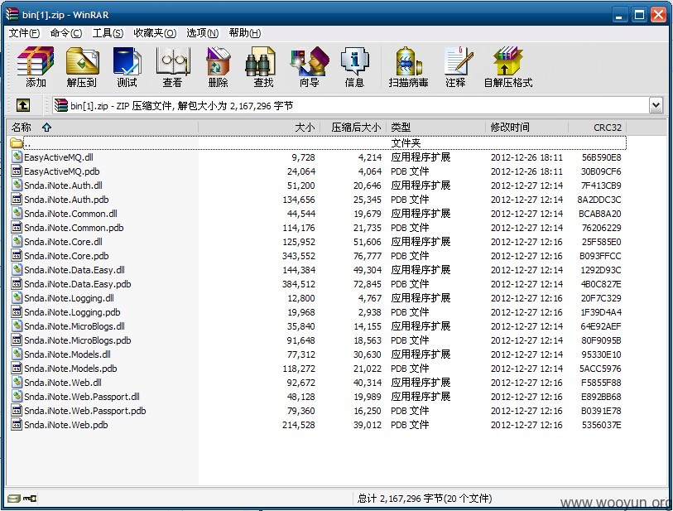Select Snda.iNote.Common.pdb file name

pyautogui.click(x=74, y=228)
